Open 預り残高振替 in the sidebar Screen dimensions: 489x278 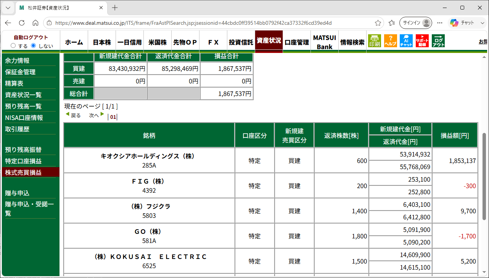(x=23, y=150)
